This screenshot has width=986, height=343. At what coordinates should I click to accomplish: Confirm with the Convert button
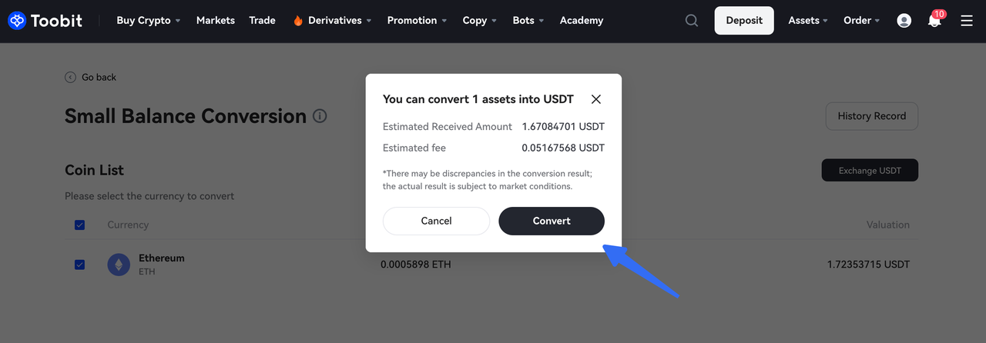pyautogui.click(x=552, y=221)
